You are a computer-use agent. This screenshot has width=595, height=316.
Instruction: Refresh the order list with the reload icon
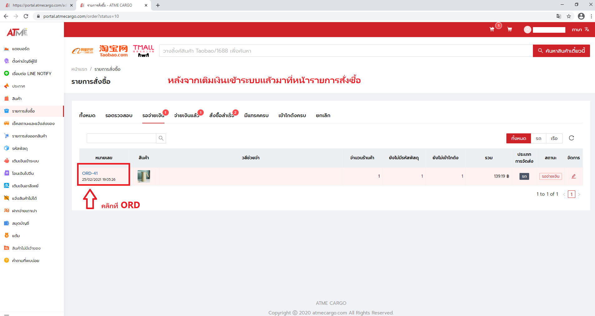click(571, 138)
